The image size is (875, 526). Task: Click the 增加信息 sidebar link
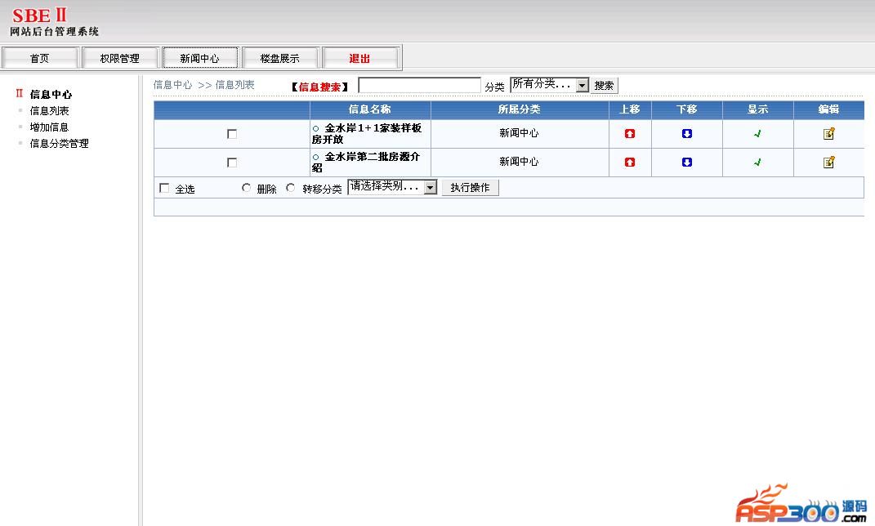[x=49, y=127]
